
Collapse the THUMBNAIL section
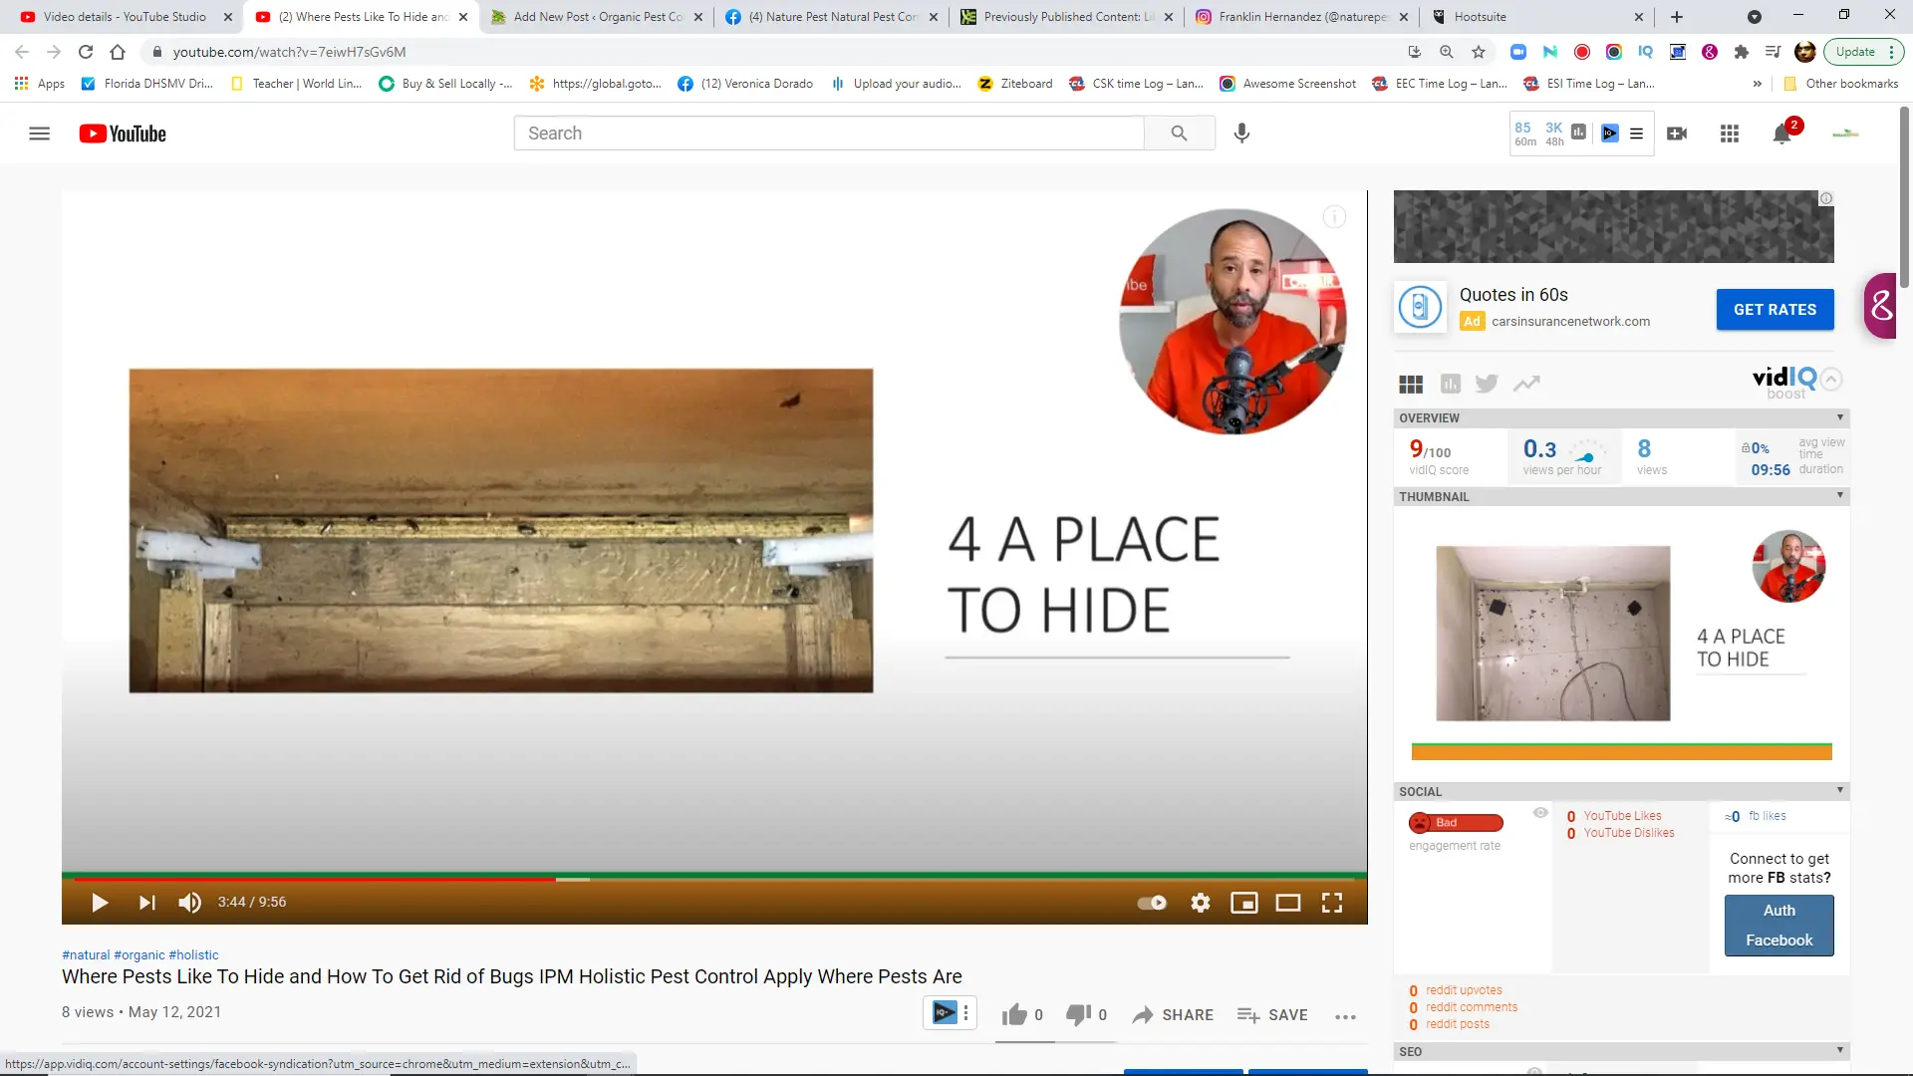tap(1840, 495)
